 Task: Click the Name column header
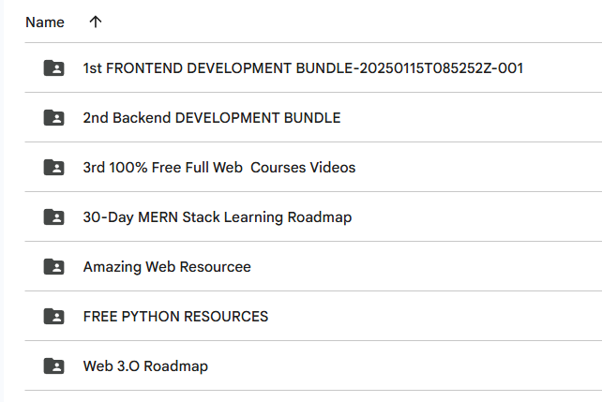click(45, 22)
